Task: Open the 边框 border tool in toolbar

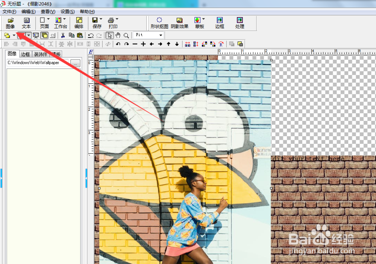Action: [220, 23]
